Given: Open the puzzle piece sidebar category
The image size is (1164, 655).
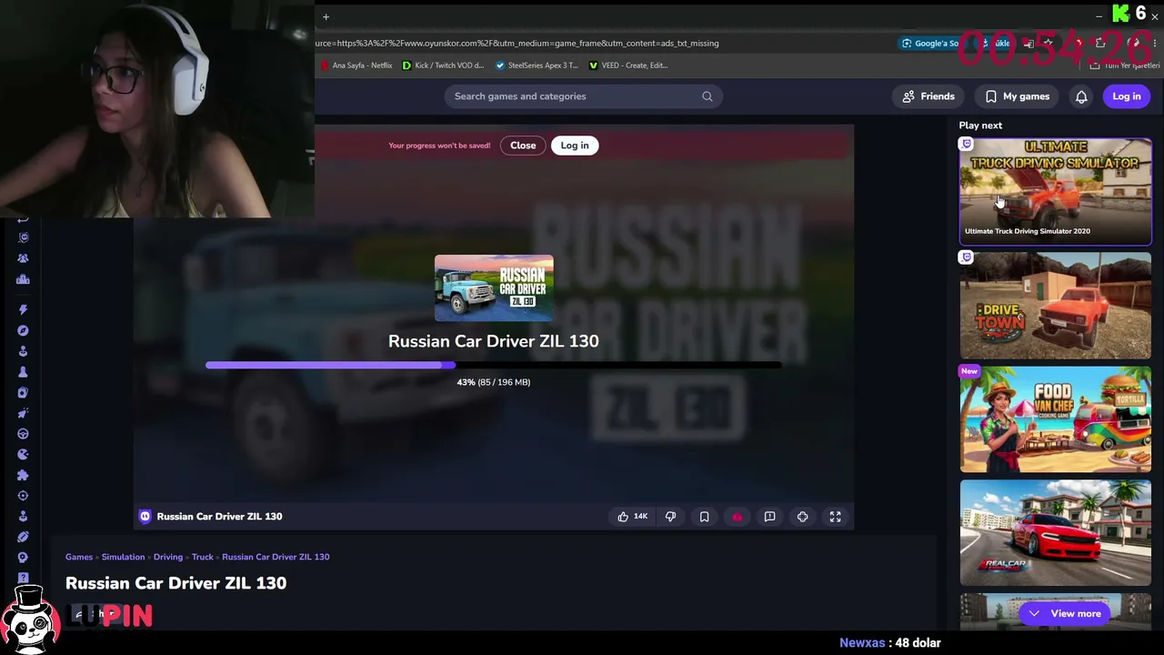Looking at the screenshot, I should [x=23, y=475].
